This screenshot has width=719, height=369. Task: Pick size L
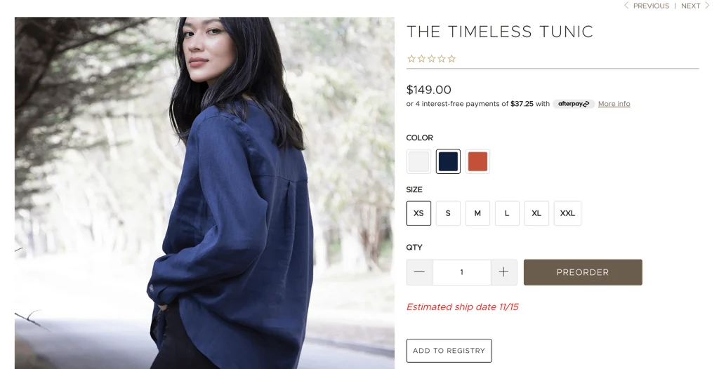tap(507, 213)
